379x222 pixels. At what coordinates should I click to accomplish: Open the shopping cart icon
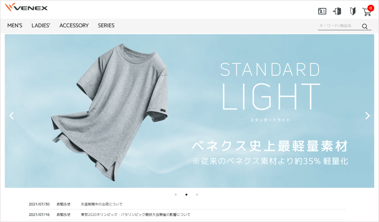[x=367, y=12]
